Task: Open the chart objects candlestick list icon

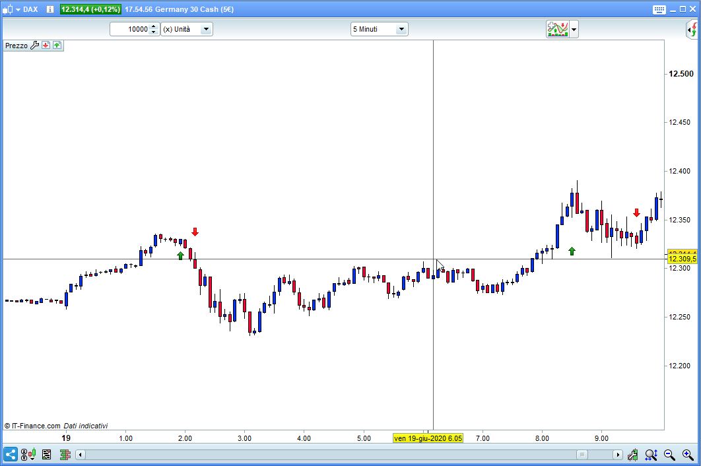Action: click(x=28, y=455)
